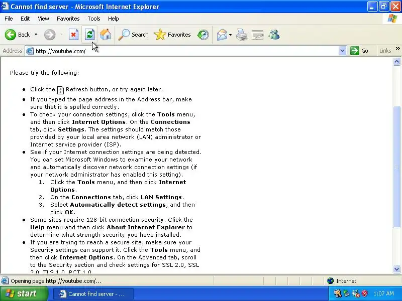402x301 pixels.
Task: Minimize the Internet Explorer window
Action: click(x=372, y=7)
